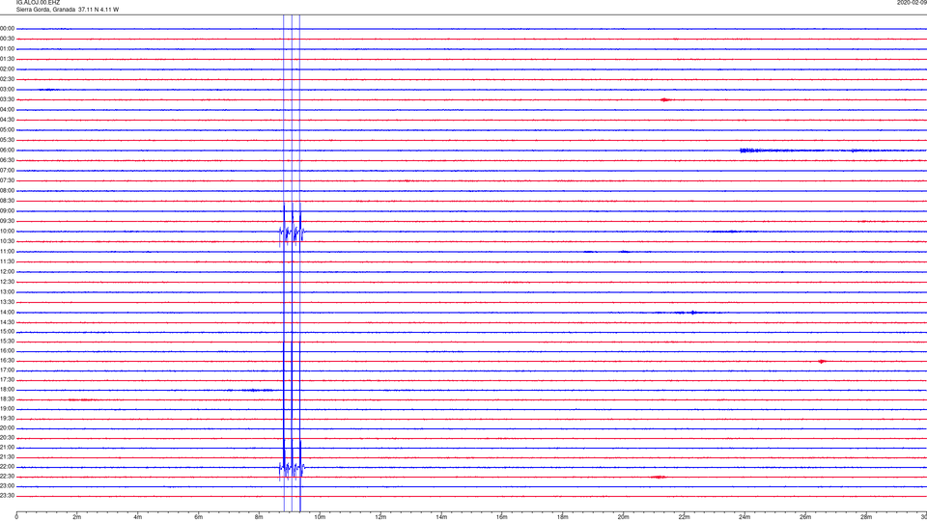Click the 19:00 time label
Screen dimensions: 927x521
coord(7,409)
